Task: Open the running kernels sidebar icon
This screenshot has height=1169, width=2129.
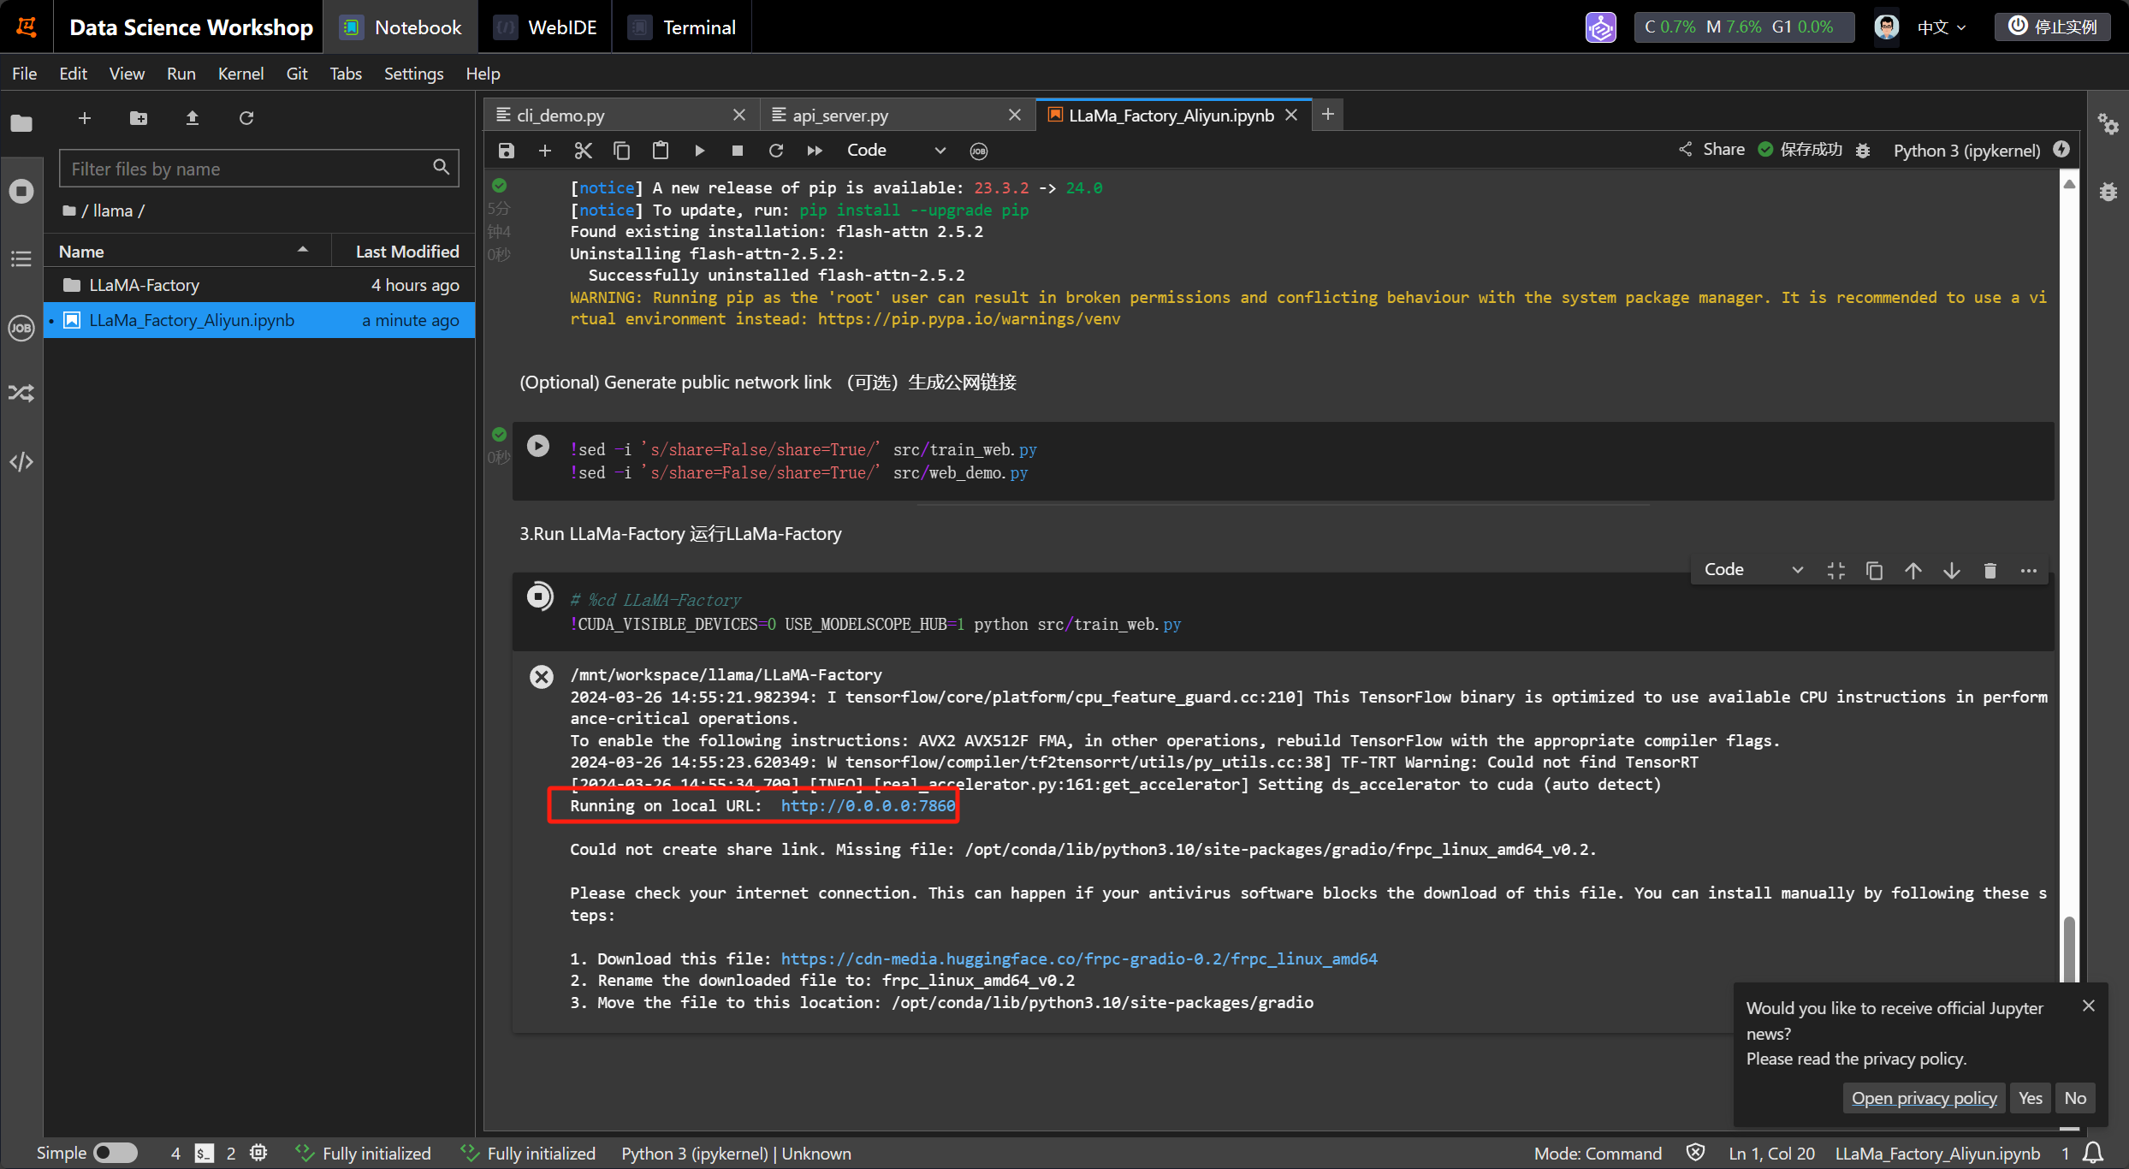Action: point(21,190)
